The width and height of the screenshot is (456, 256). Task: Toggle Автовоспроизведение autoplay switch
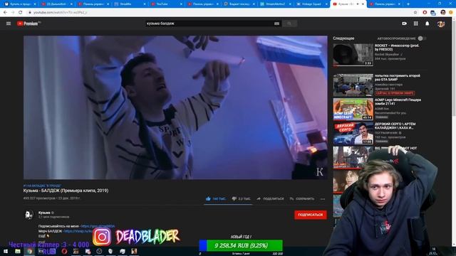(x=421, y=38)
